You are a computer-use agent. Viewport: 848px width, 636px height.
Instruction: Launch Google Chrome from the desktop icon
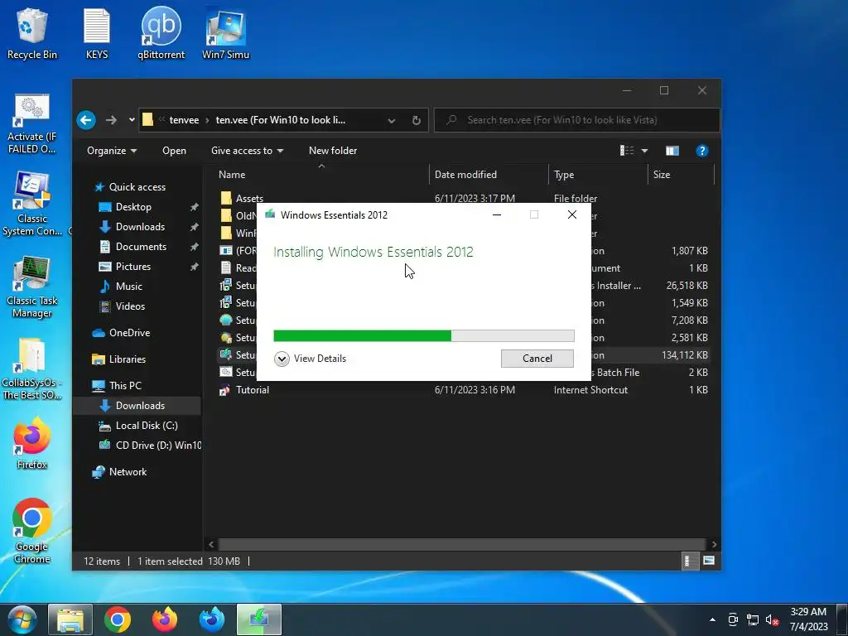pyautogui.click(x=31, y=531)
